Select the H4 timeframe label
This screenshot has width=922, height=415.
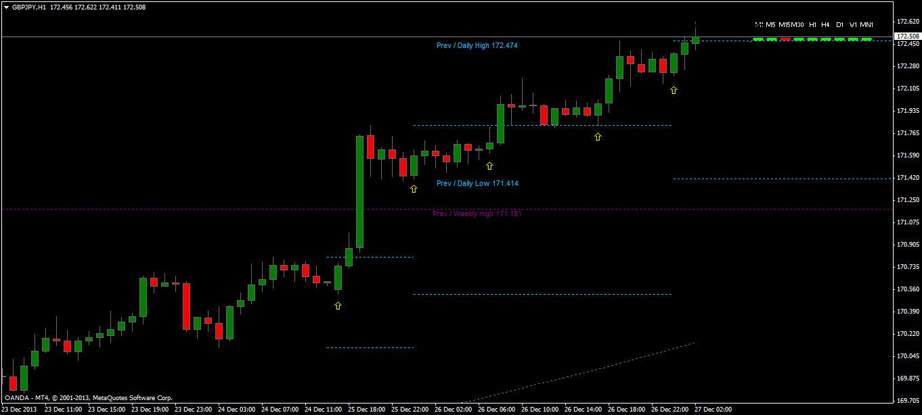tap(825, 24)
